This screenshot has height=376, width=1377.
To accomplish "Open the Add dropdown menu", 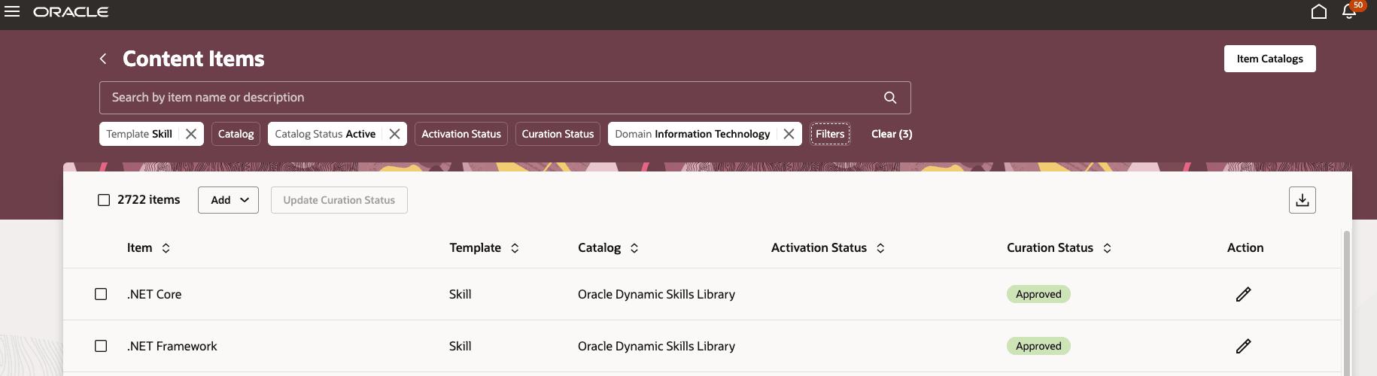I will [x=228, y=200].
